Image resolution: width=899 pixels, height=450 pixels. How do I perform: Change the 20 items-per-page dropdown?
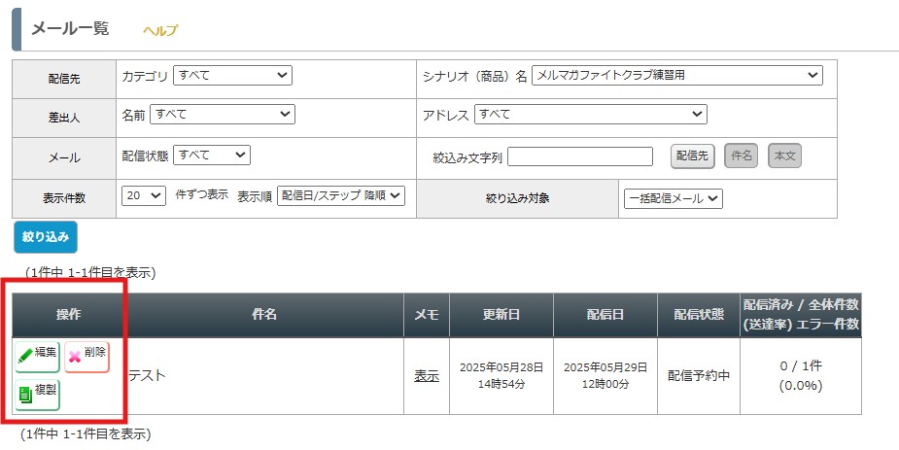click(x=144, y=195)
